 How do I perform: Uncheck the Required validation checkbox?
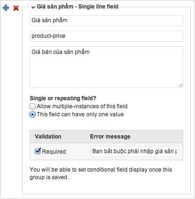(38, 151)
